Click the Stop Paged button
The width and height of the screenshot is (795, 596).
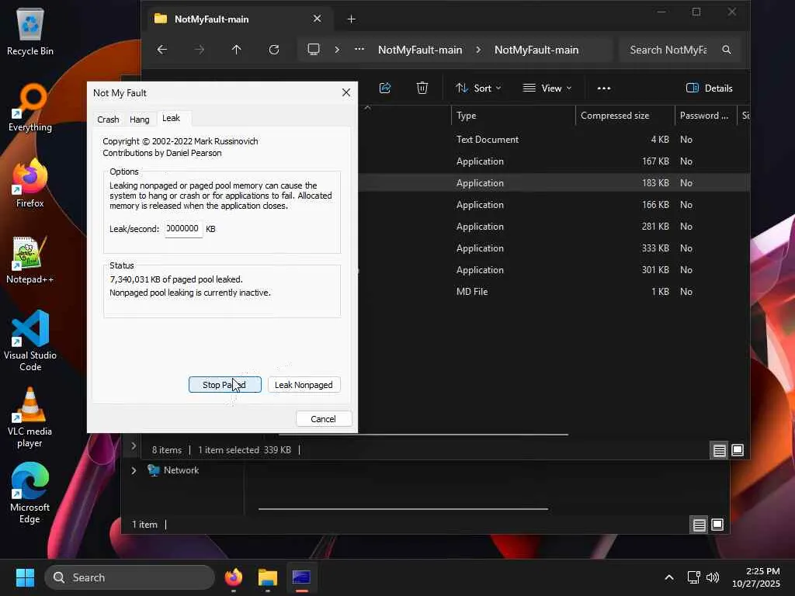click(x=224, y=385)
